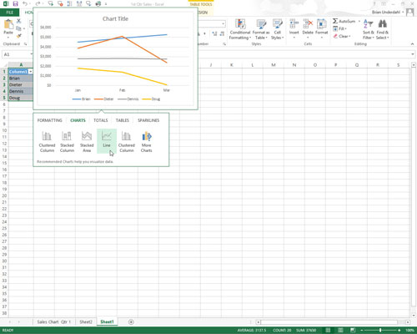Screen dimensions: 417x334
Task: Open More Charts in Quick Analysis
Action: coord(146,141)
